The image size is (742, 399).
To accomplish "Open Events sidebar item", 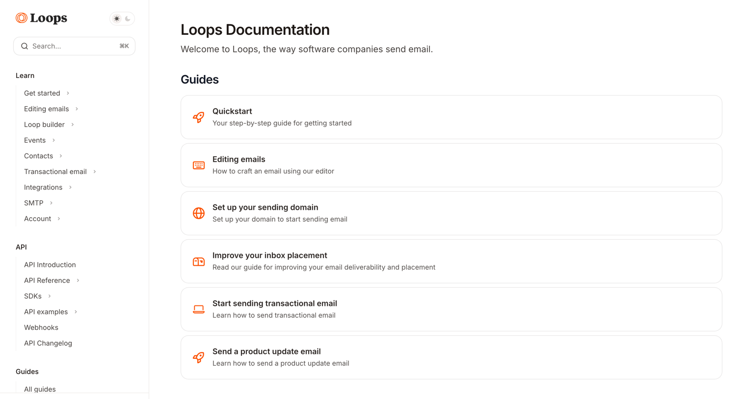I will (35, 140).
